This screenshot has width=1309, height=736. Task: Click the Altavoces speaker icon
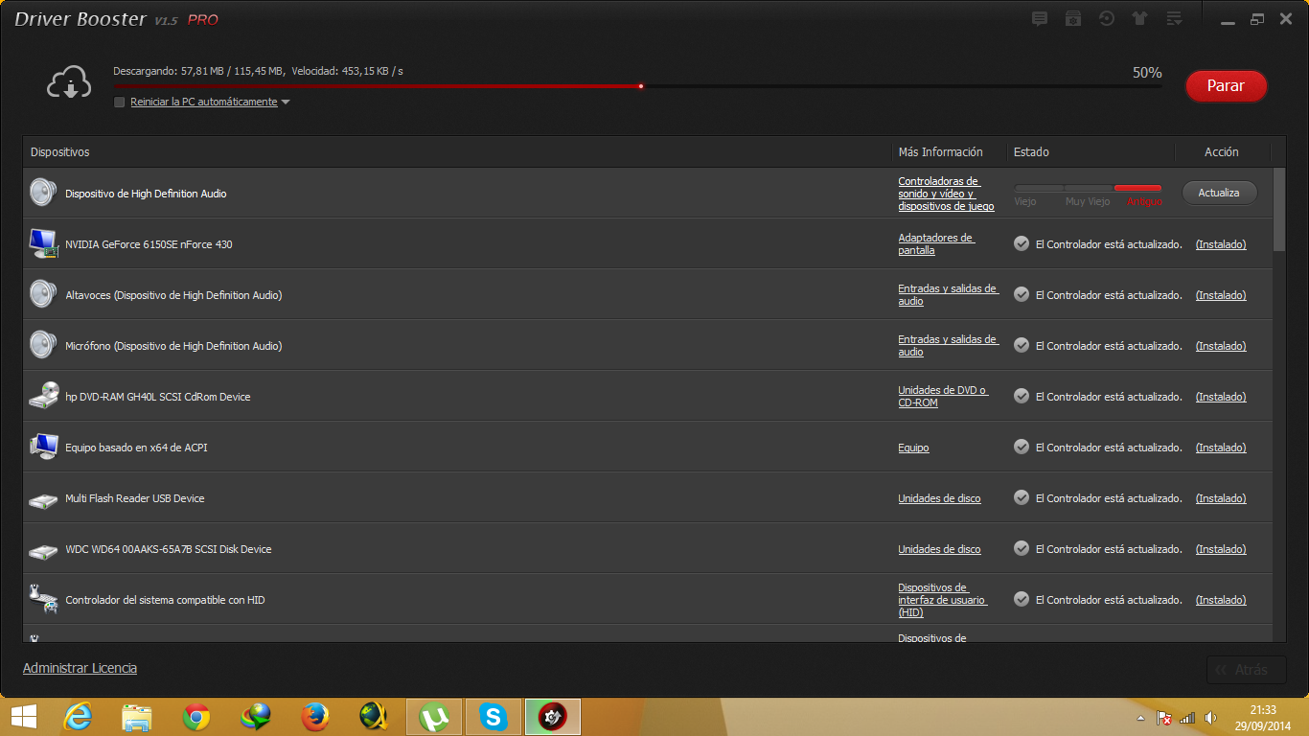(43, 294)
